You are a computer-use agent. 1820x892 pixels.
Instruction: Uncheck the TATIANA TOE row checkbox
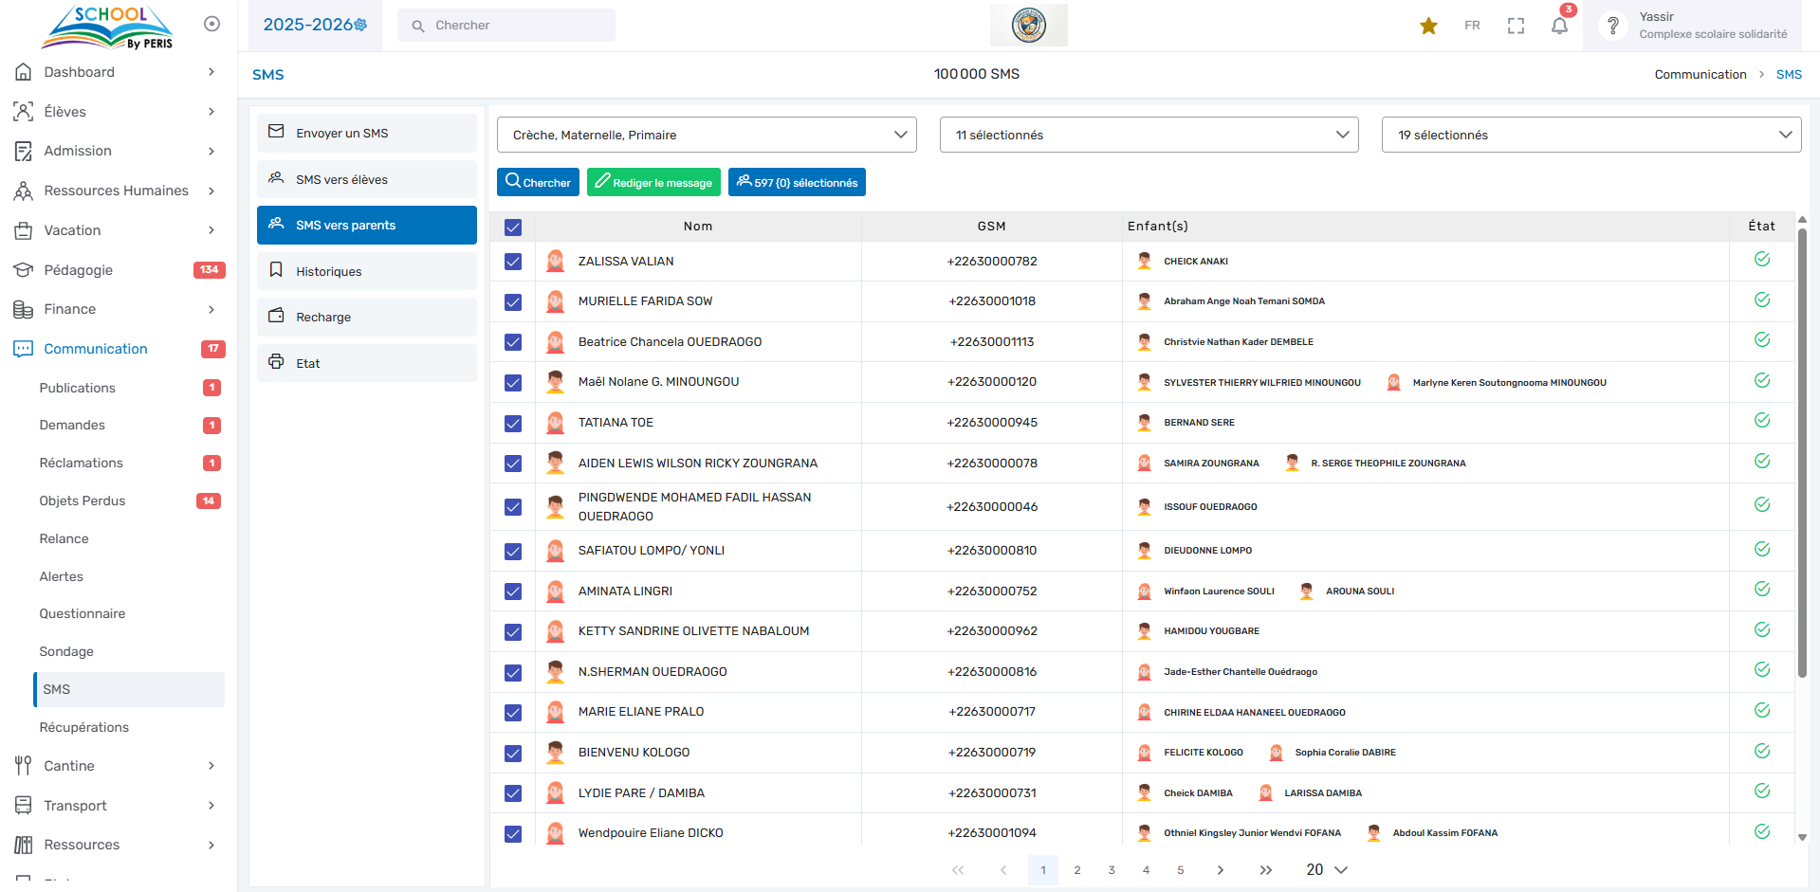coord(513,424)
